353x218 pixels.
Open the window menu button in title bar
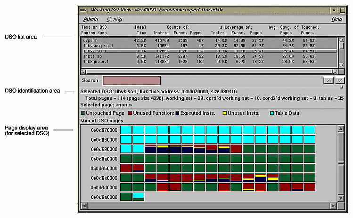pos(83,10)
